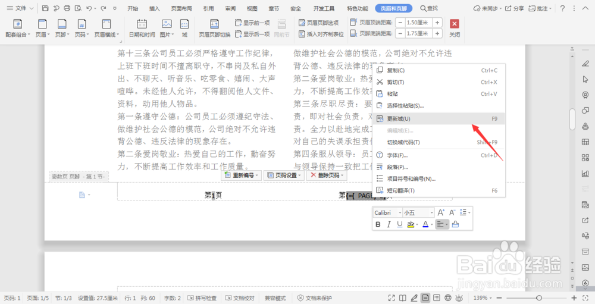Viewport: 595px width, 304px height.
Task: Open the 插入 ribbon tab
Action: pyautogui.click(x=155, y=8)
